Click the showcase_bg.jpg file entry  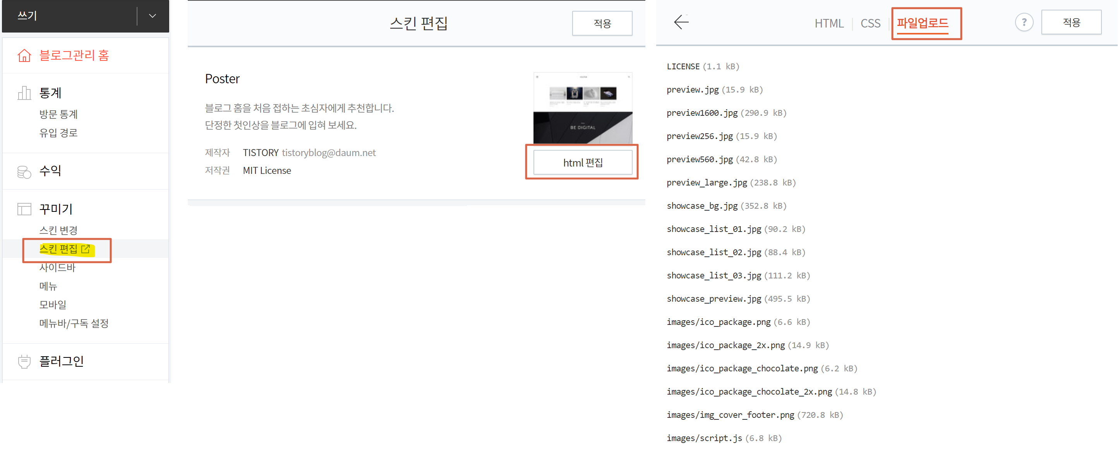click(702, 206)
